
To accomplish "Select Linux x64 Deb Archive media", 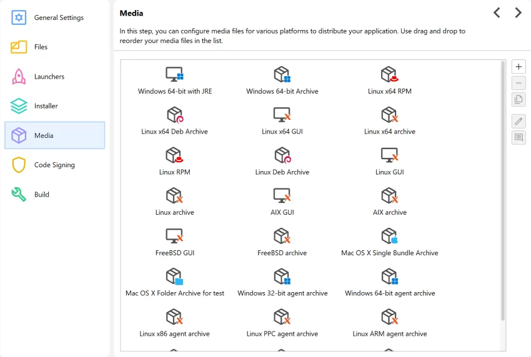I will (175, 121).
